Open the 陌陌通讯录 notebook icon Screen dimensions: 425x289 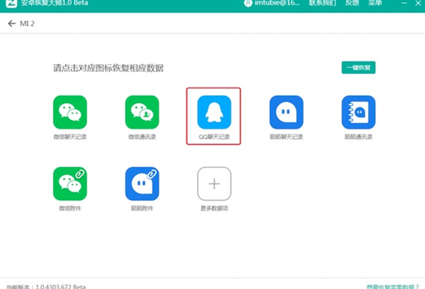[358, 112]
